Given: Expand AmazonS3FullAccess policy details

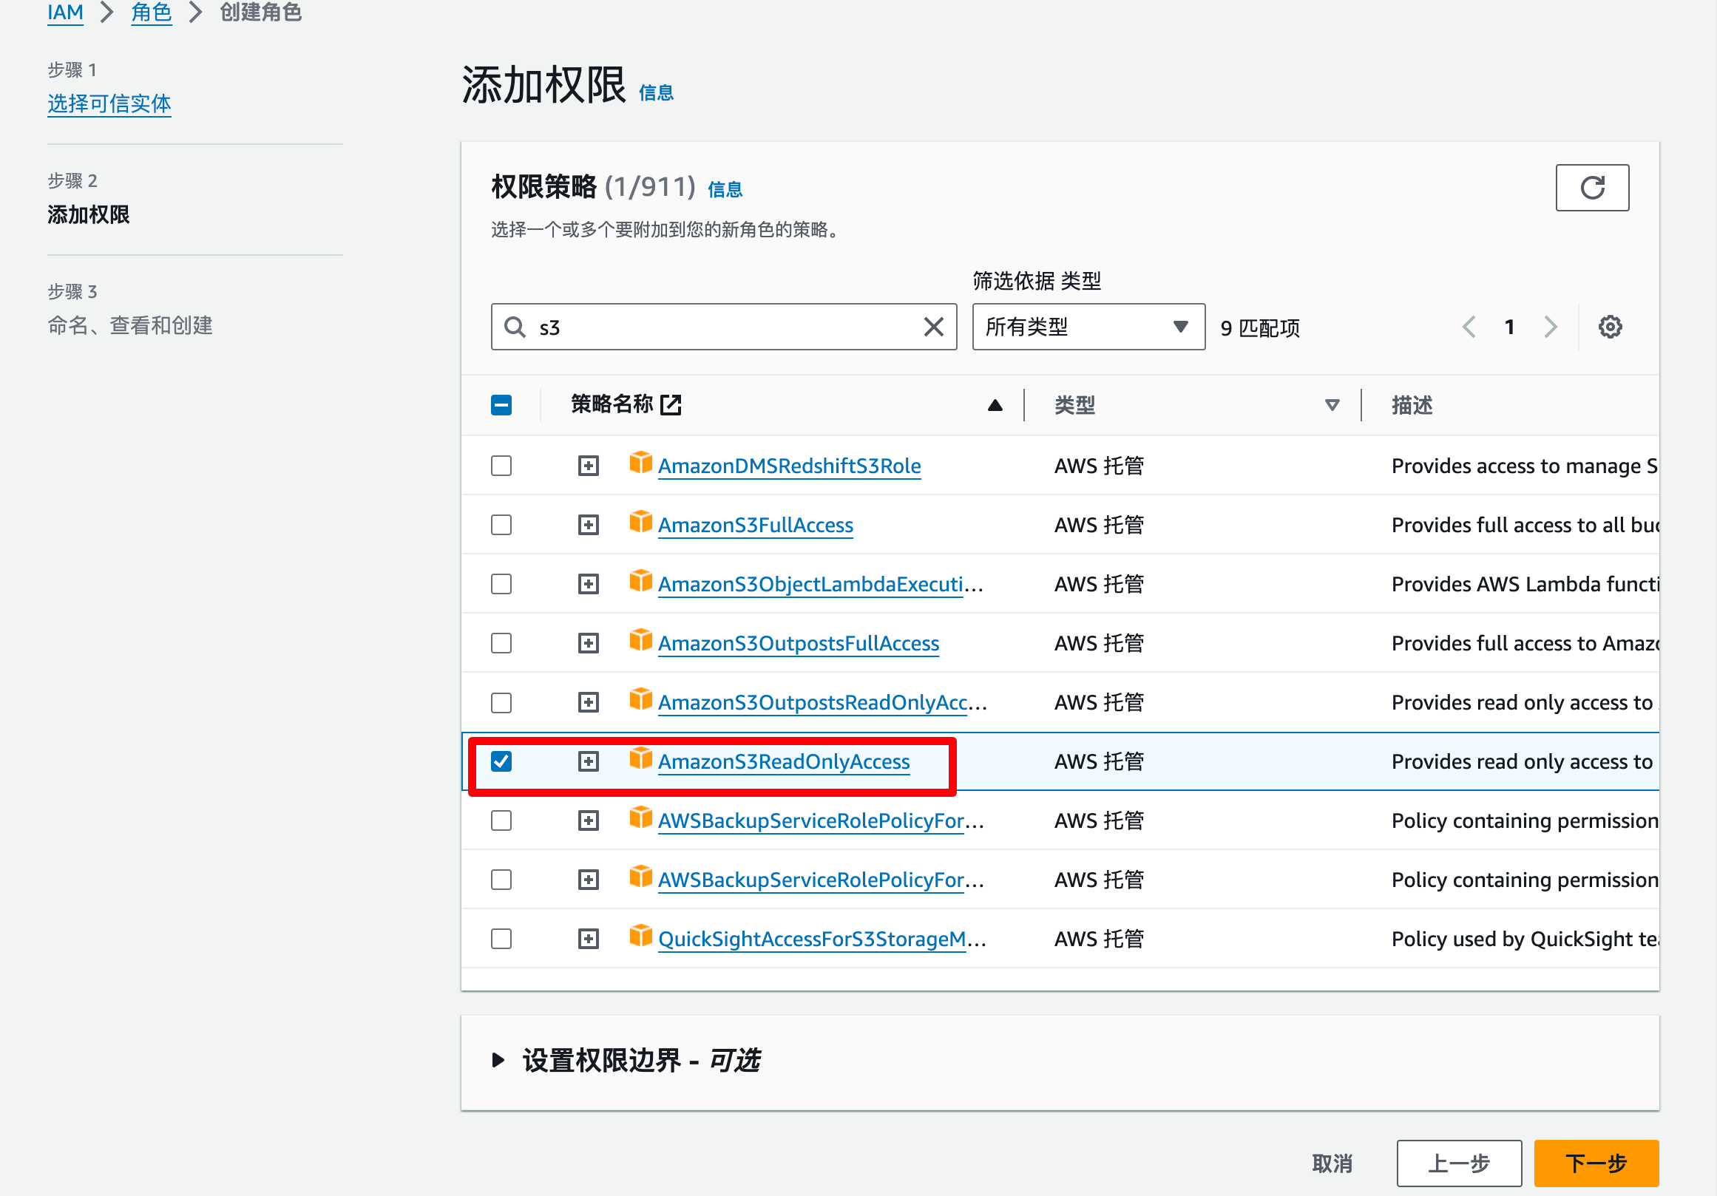Looking at the screenshot, I should coord(589,525).
